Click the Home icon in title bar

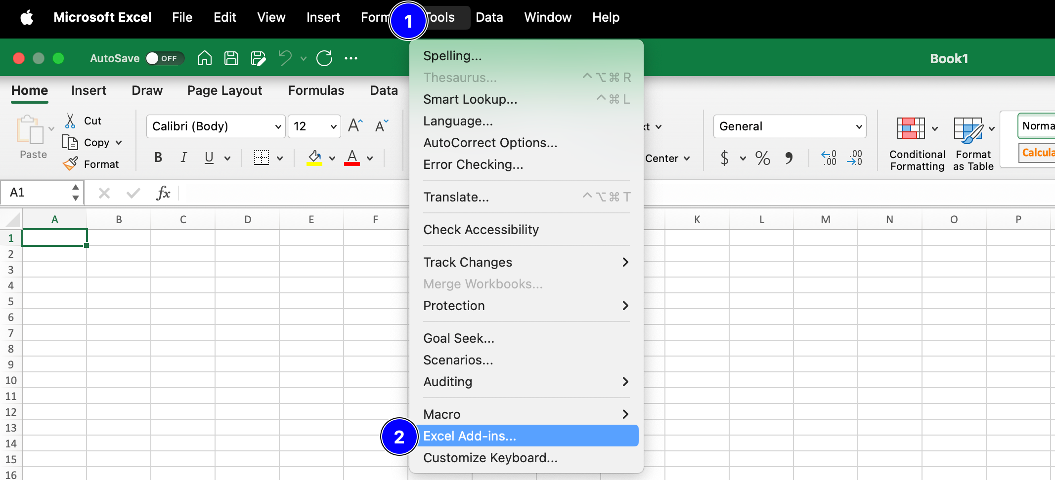click(x=204, y=58)
